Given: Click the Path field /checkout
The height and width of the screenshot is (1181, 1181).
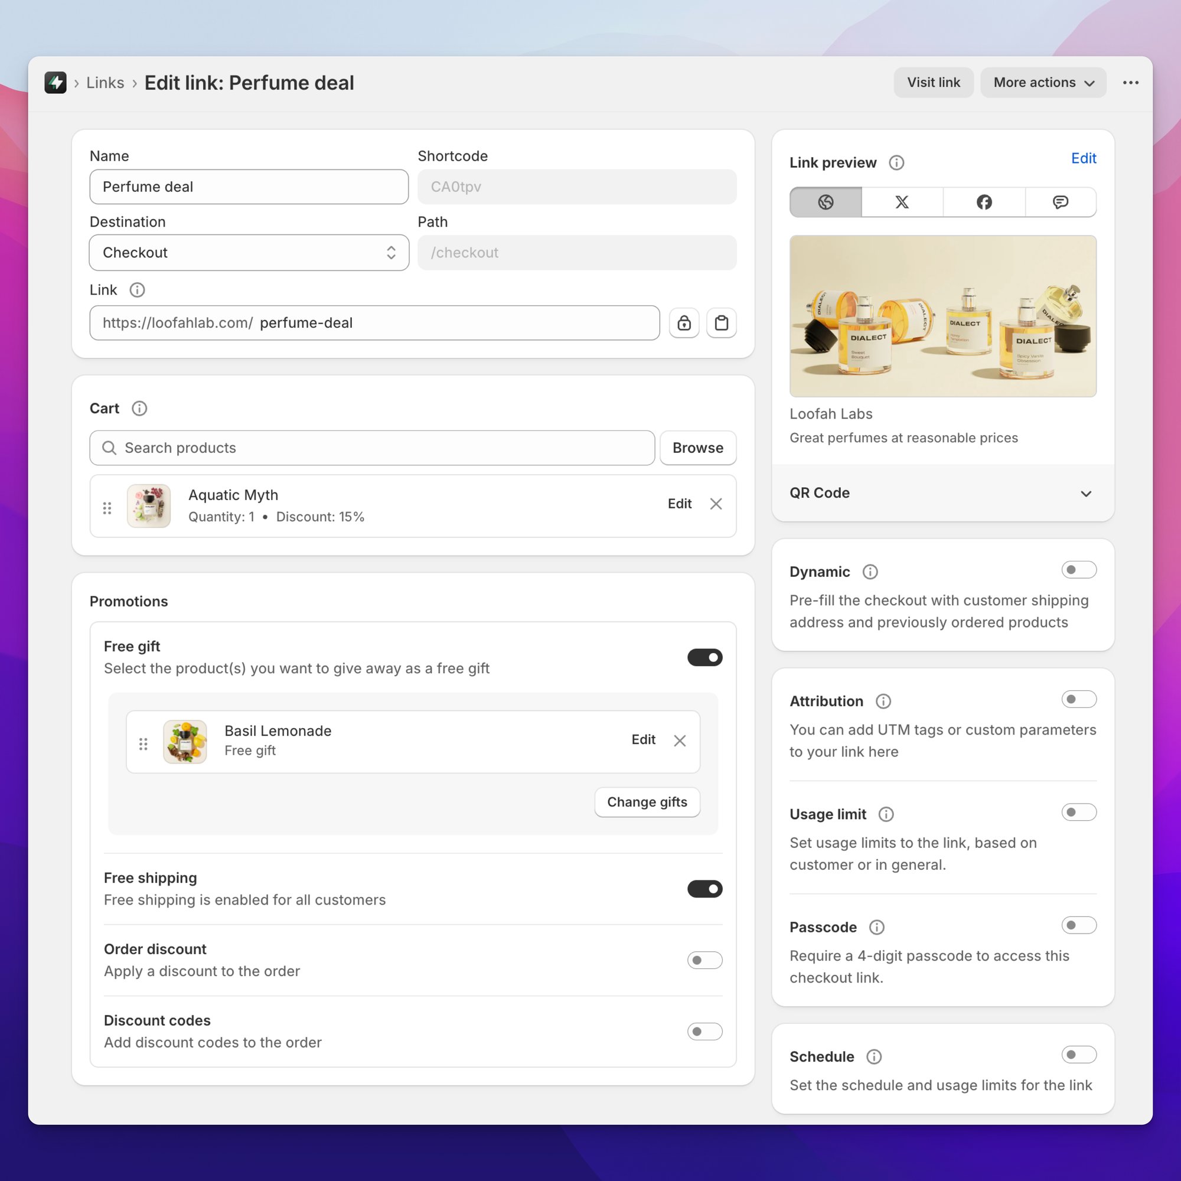Looking at the screenshot, I should [576, 253].
